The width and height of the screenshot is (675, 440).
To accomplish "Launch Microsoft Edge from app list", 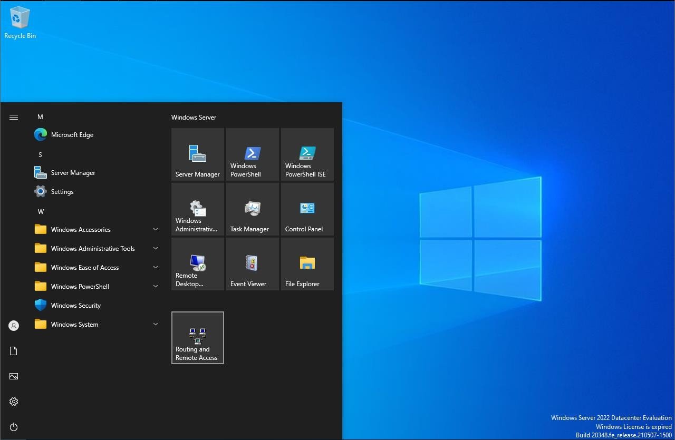I will coord(96,135).
